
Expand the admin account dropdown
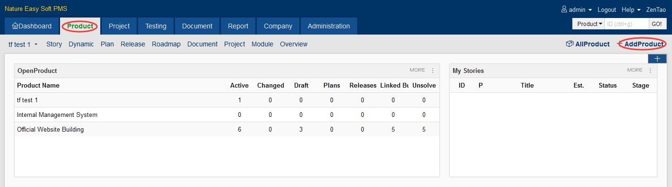pos(576,9)
